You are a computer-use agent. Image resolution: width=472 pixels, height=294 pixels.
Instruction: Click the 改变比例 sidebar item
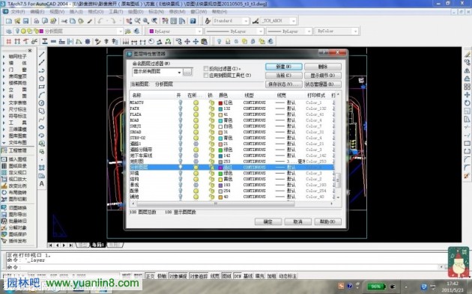[17, 186]
